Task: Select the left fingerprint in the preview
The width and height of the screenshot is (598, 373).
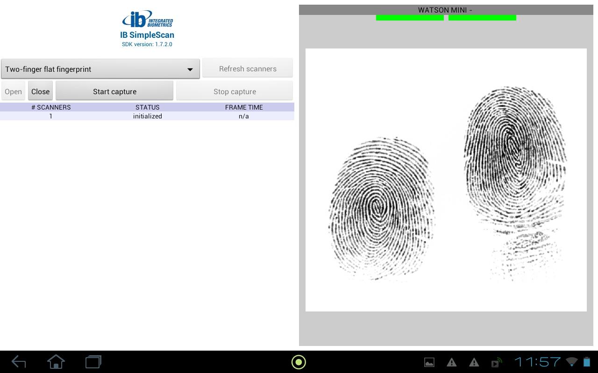Action: coord(381,209)
